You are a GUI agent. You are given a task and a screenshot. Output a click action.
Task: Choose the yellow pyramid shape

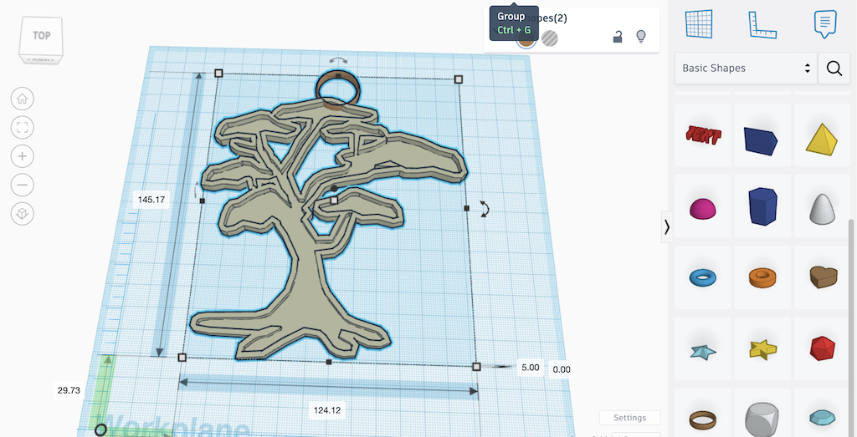(823, 138)
